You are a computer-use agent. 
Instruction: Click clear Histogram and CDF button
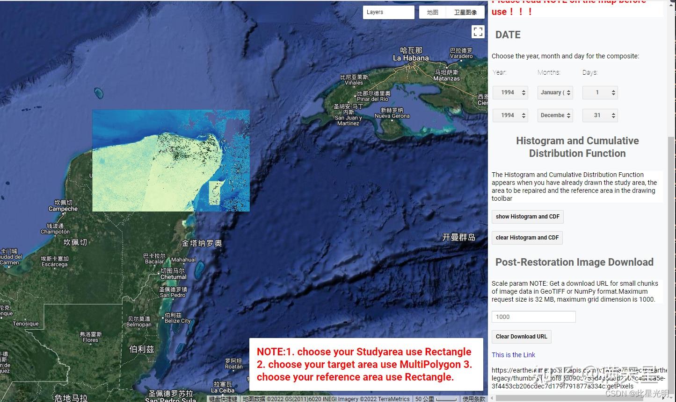(x=527, y=237)
